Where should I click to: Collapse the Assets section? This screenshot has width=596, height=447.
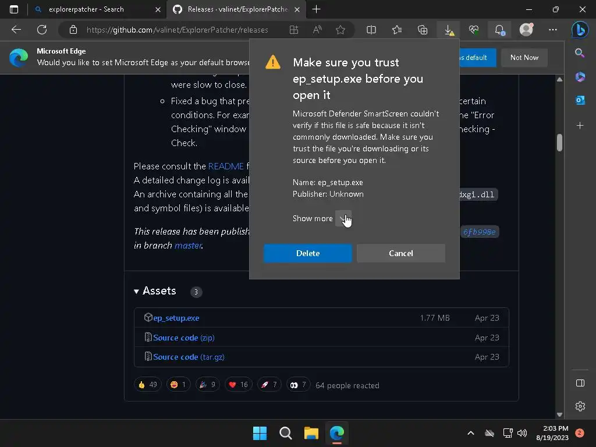tap(136, 292)
